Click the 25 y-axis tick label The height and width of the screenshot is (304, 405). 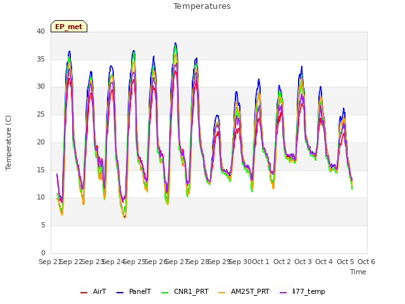tap(40, 114)
